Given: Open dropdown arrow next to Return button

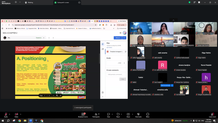Looking at the screenshot, I should click(x=124, y=38).
